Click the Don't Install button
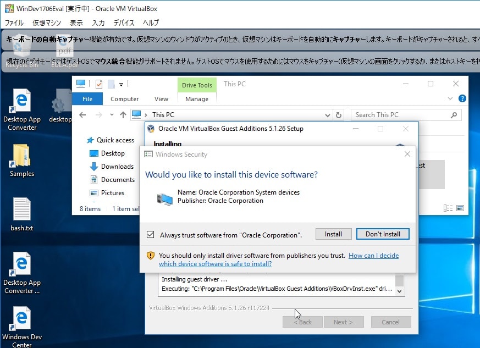Image resolution: width=480 pixels, height=348 pixels. pyautogui.click(x=383, y=234)
